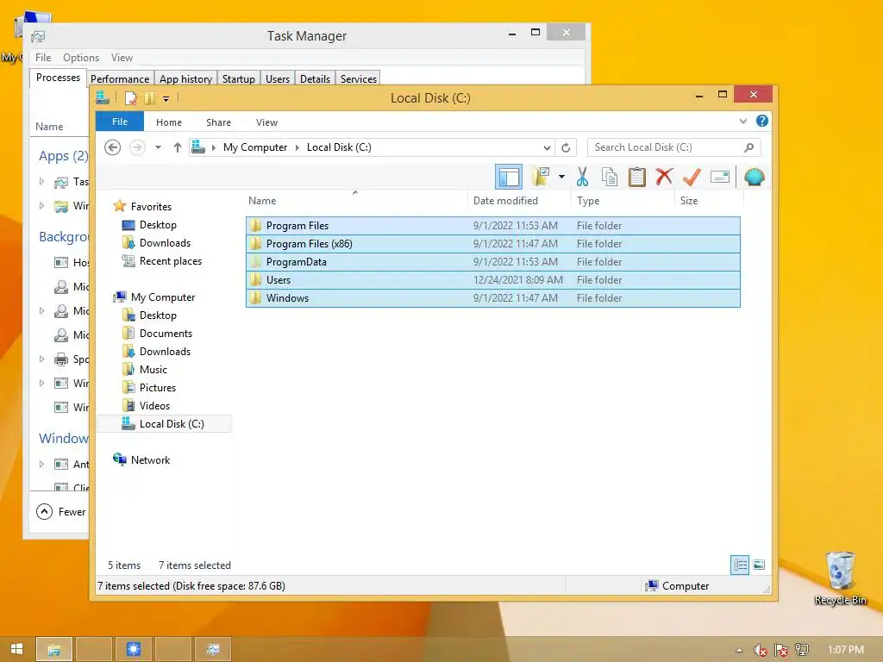Viewport: 883px width, 662px height.
Task: Open the View ribbon tab in Explorer
Action: (266, 122)
